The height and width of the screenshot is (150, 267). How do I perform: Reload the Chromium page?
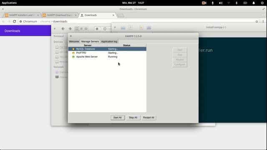point(14,21)
